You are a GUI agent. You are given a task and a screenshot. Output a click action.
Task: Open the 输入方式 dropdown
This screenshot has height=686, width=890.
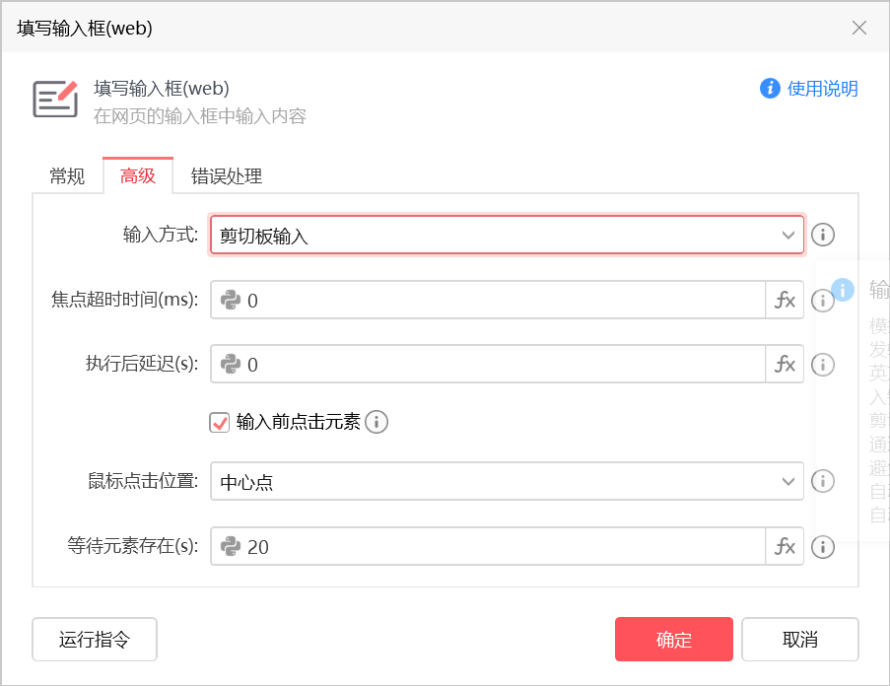[507, 236]
